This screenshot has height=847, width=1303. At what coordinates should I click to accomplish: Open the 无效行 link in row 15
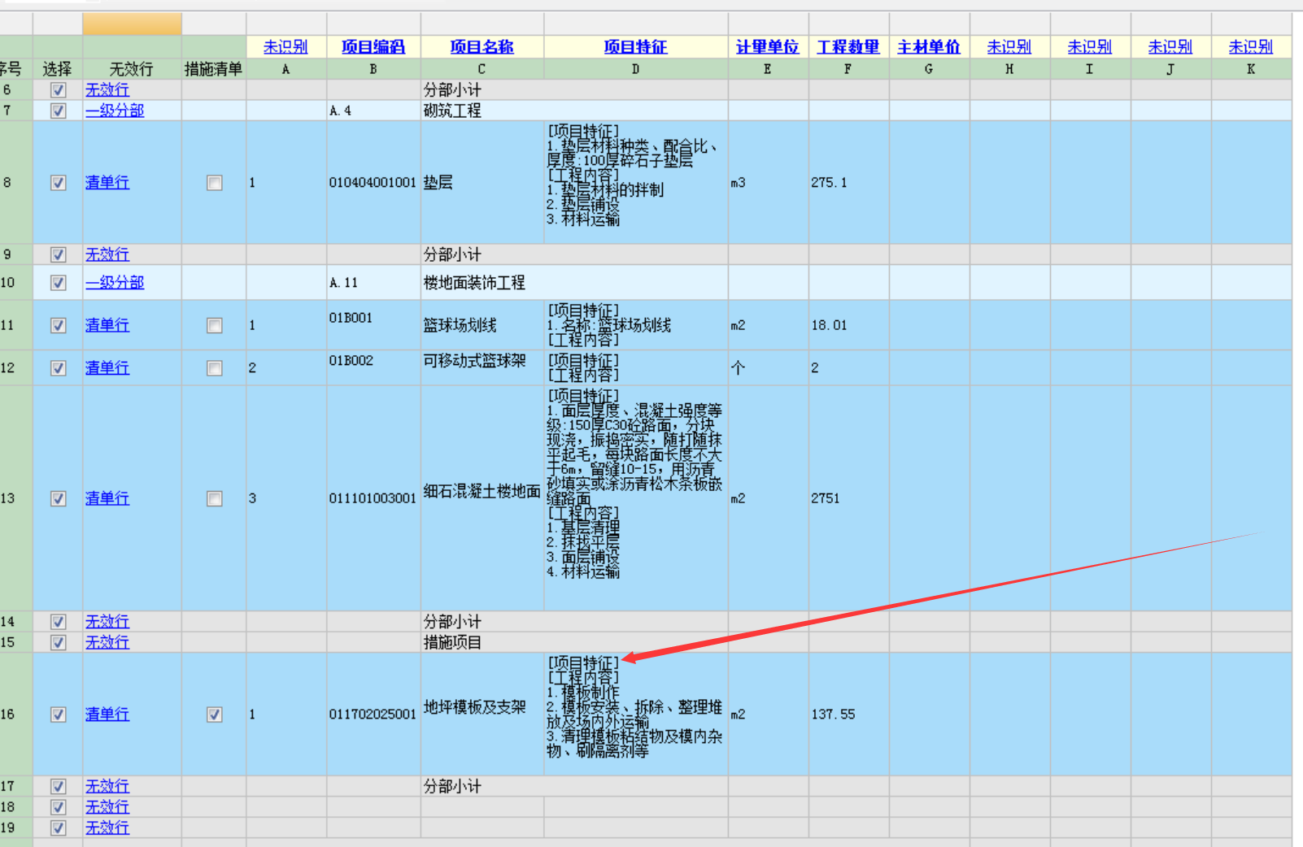pyautogui.click(x=107, y=642)
